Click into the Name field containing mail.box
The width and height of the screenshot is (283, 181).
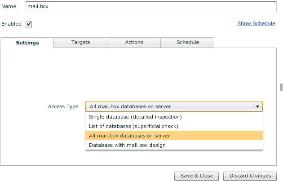(150, 7)
